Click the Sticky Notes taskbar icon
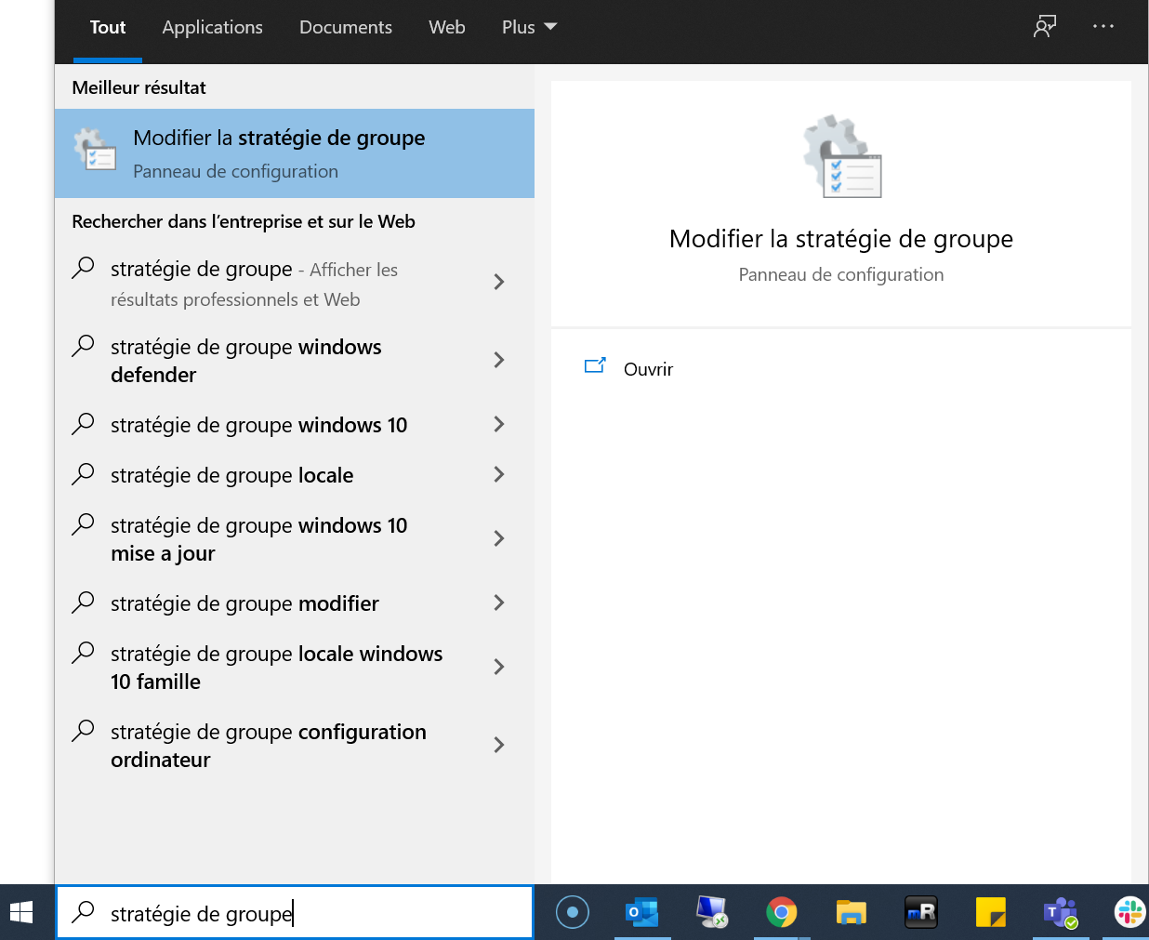The width and height of the screenshot is (1149, 940). pyautogui.click(x=990, y=912)
